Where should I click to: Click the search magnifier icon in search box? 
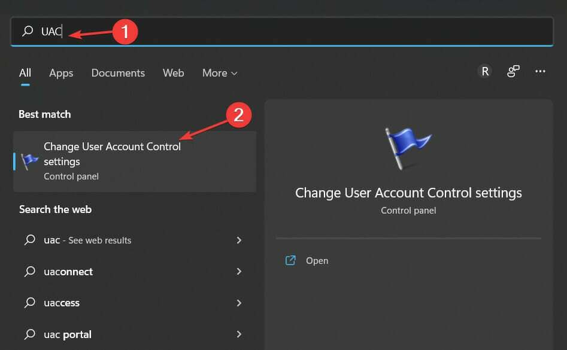pos(28,31)
